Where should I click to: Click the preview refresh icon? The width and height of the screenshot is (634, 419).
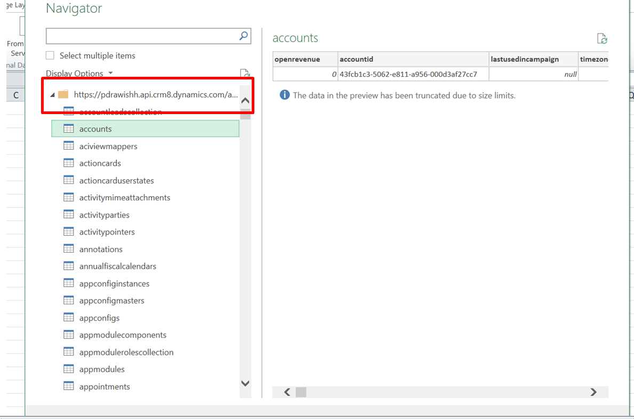point(602,38)
